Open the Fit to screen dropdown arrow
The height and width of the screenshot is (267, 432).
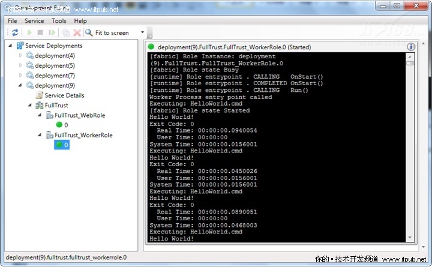[x=142, y=32]
